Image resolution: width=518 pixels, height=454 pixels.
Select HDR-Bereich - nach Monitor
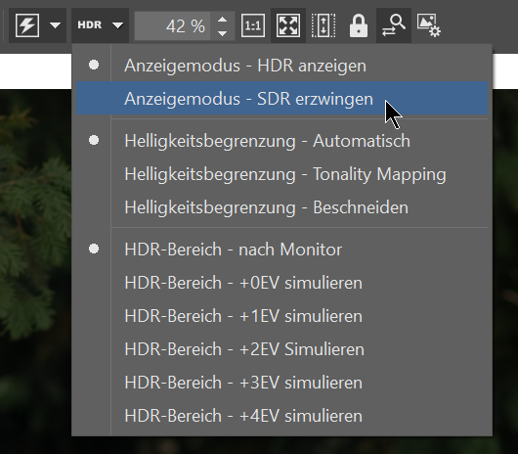pyautogui.click(x=282, y=249)
